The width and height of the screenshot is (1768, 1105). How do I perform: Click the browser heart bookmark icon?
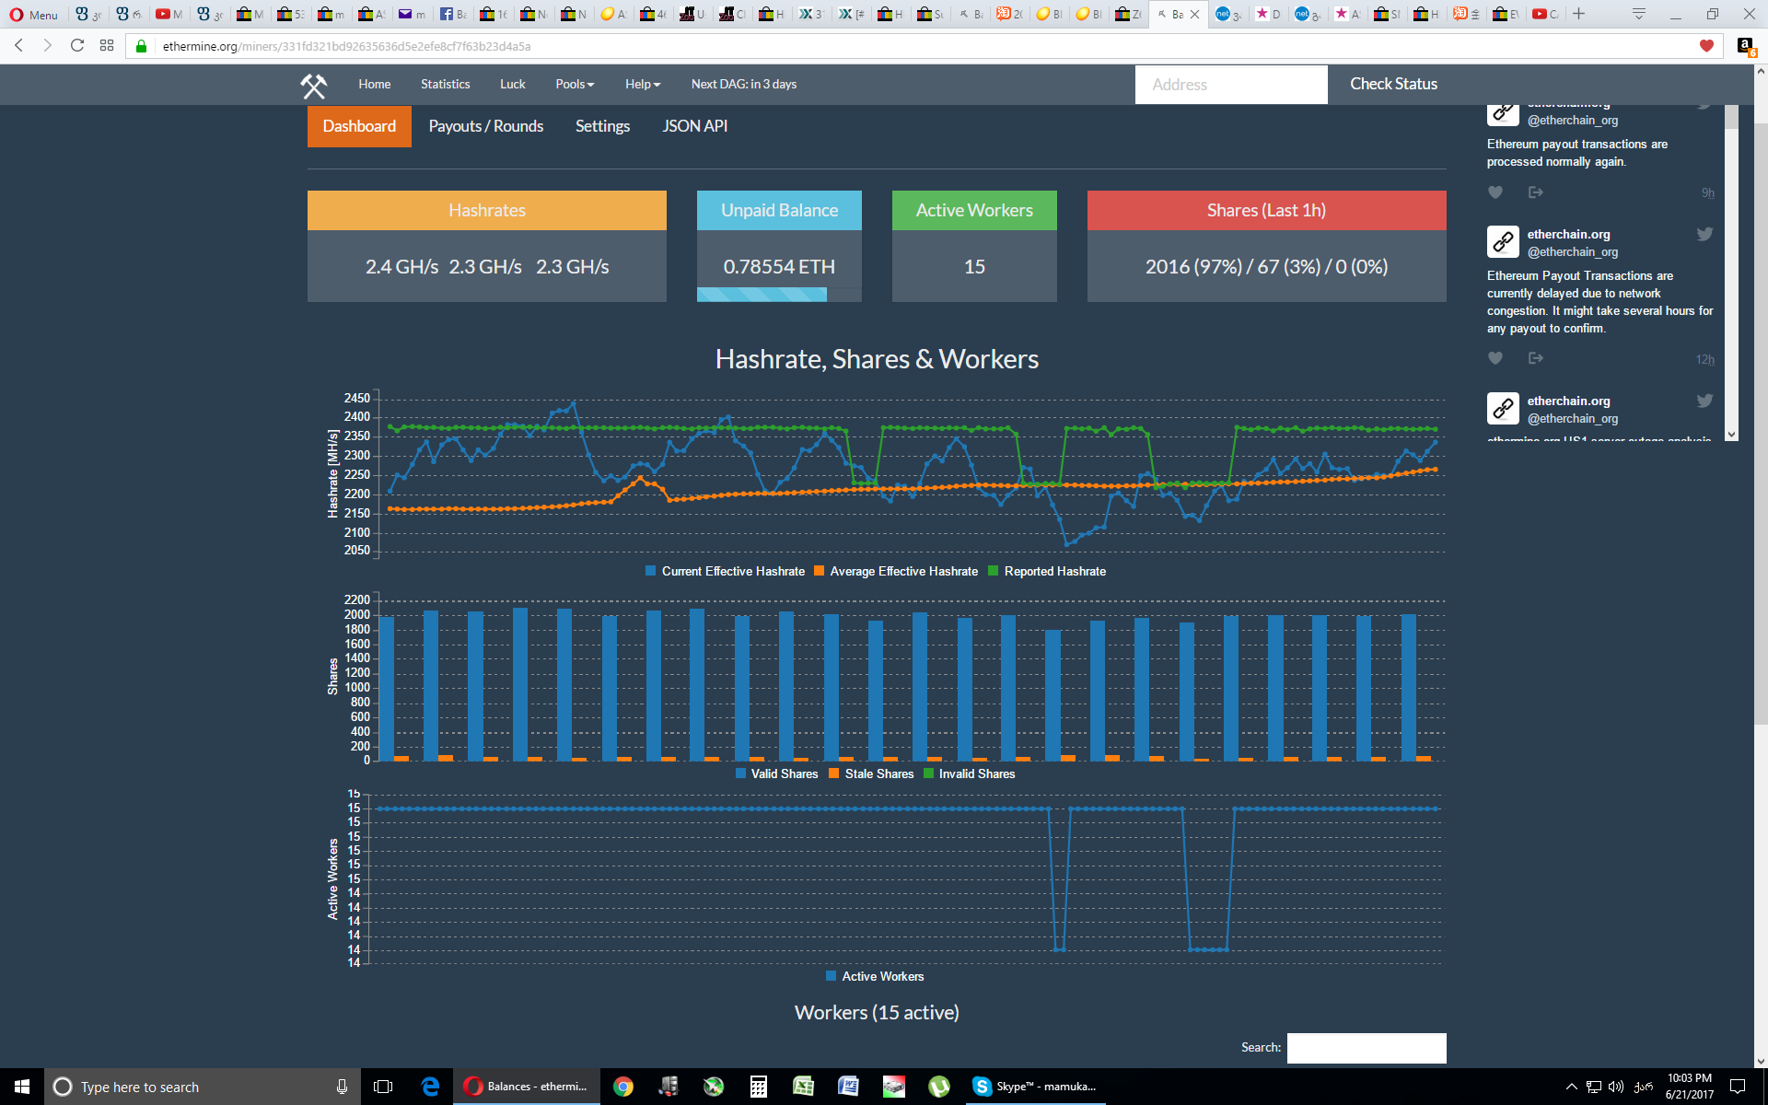click(1706, 46)
